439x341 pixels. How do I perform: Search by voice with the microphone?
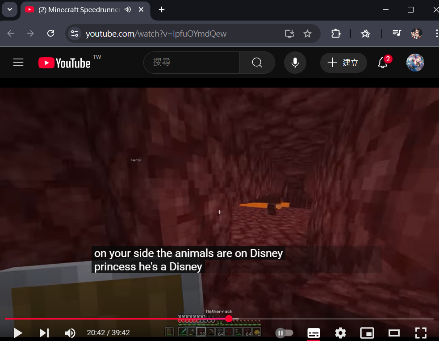(x=295, y=62)
